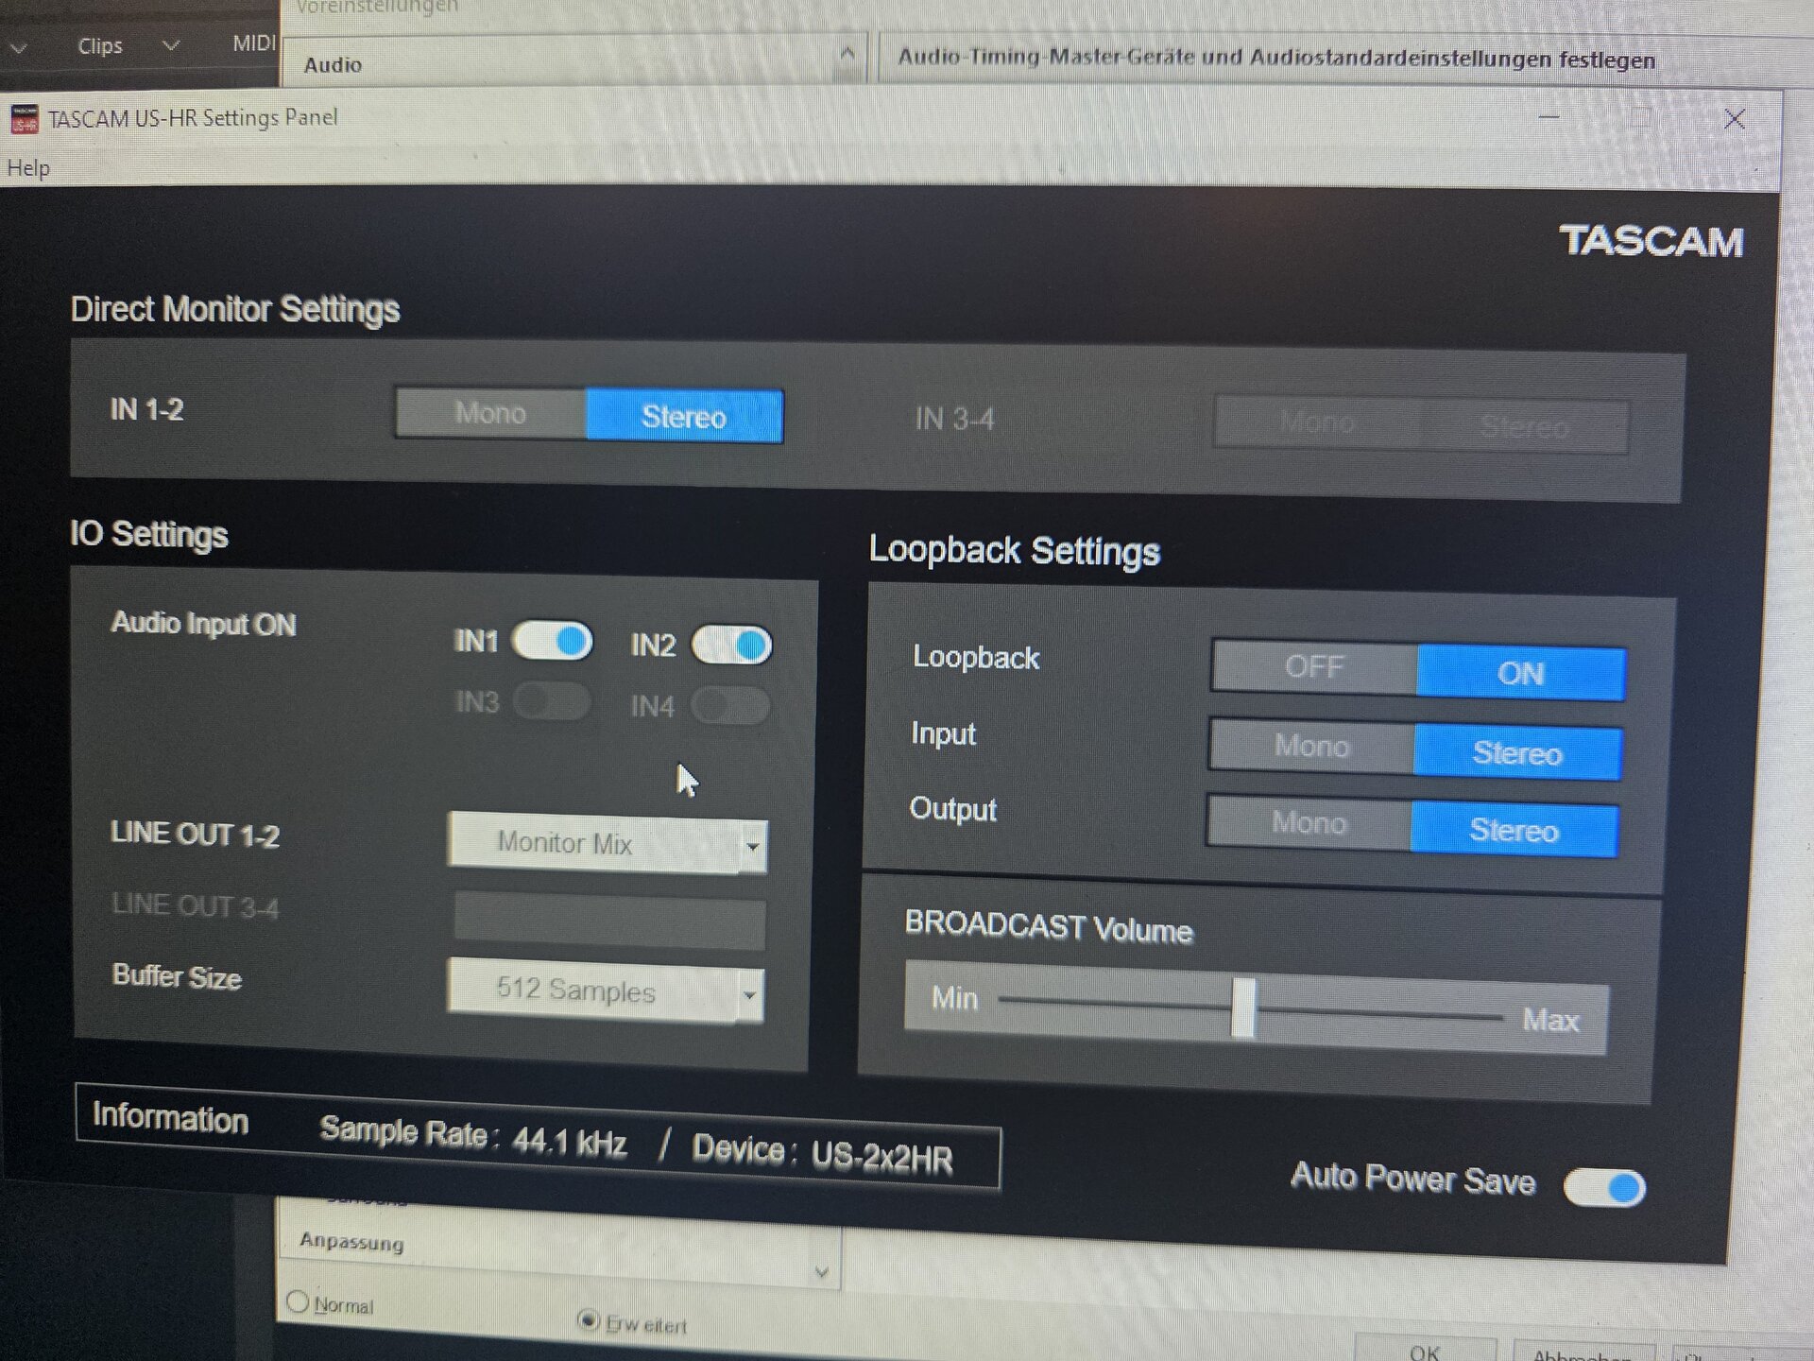Expand the Anpassung dropdown below the panel
Viewport: 1814px width, 1361px height.
tap(821, 1272)
